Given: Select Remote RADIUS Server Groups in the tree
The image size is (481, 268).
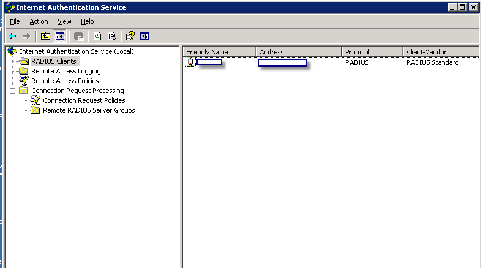Looking at the screenshot, I should pos(89,110).
